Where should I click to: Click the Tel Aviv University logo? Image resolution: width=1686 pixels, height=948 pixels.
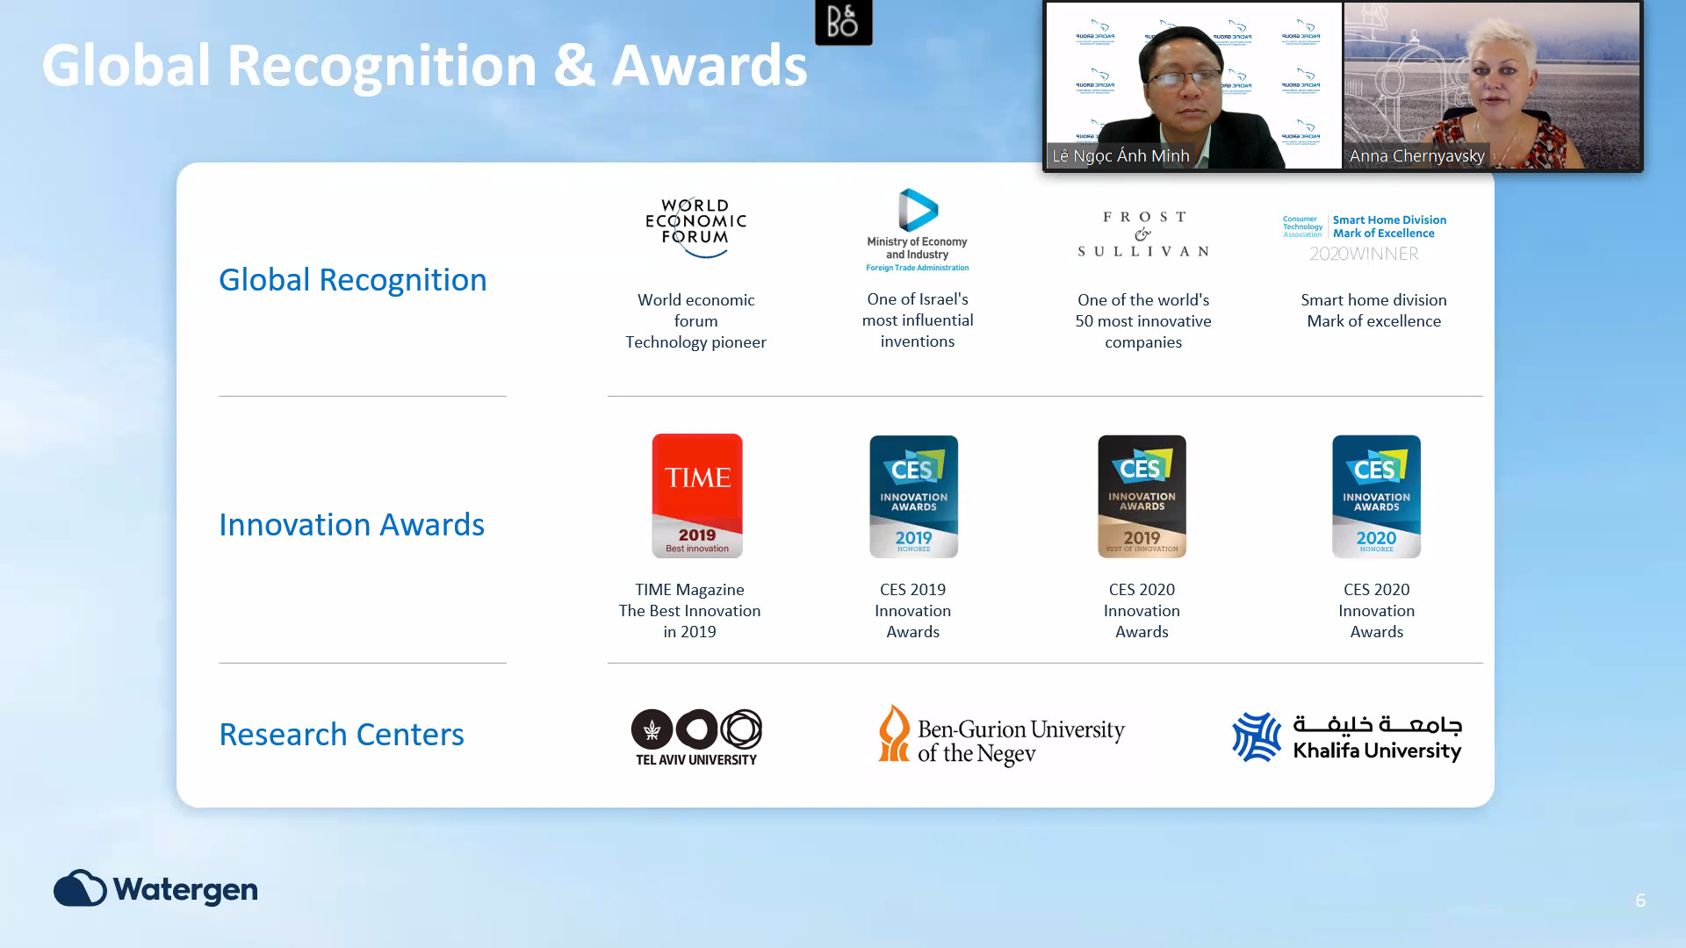point(696,737)
